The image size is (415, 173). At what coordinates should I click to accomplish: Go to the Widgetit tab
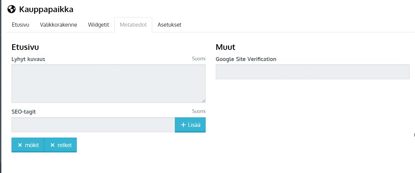98,25
